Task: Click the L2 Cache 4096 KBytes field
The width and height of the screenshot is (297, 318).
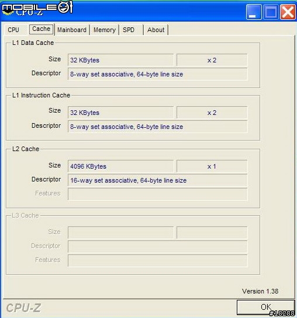Action: [x=120, y=166]
